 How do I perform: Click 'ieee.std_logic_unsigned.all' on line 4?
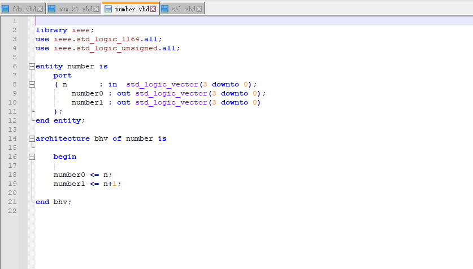[115, 48]
